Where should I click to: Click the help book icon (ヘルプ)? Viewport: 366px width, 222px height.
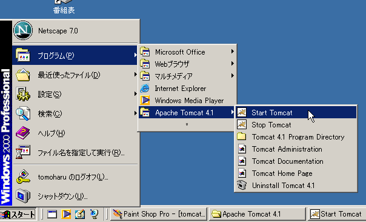[22, 133]
